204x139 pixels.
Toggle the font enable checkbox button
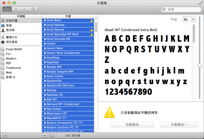[52, 136]
